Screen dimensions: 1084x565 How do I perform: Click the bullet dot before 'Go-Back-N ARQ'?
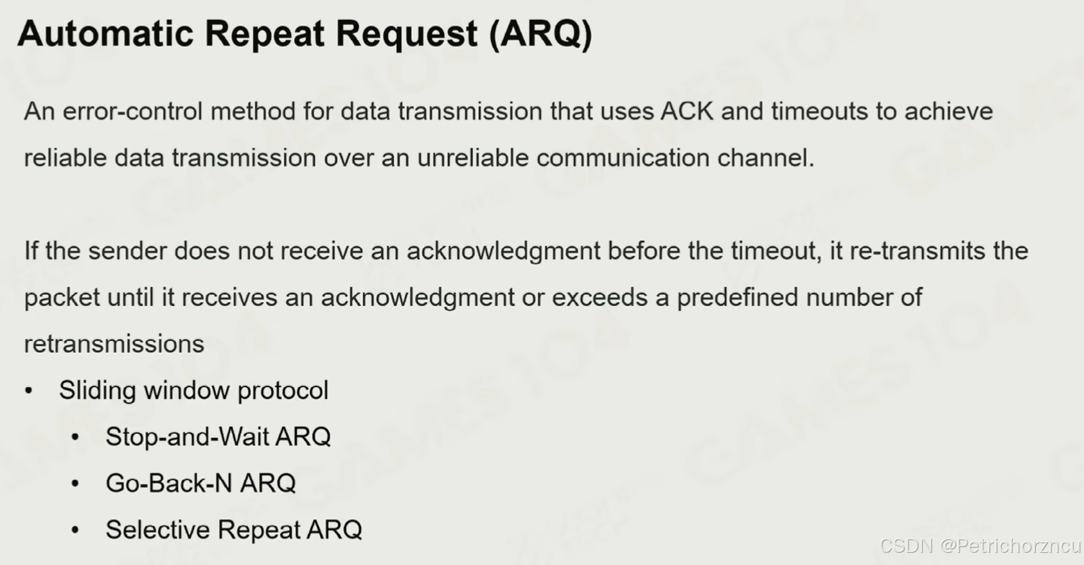[x=75, y=483]
